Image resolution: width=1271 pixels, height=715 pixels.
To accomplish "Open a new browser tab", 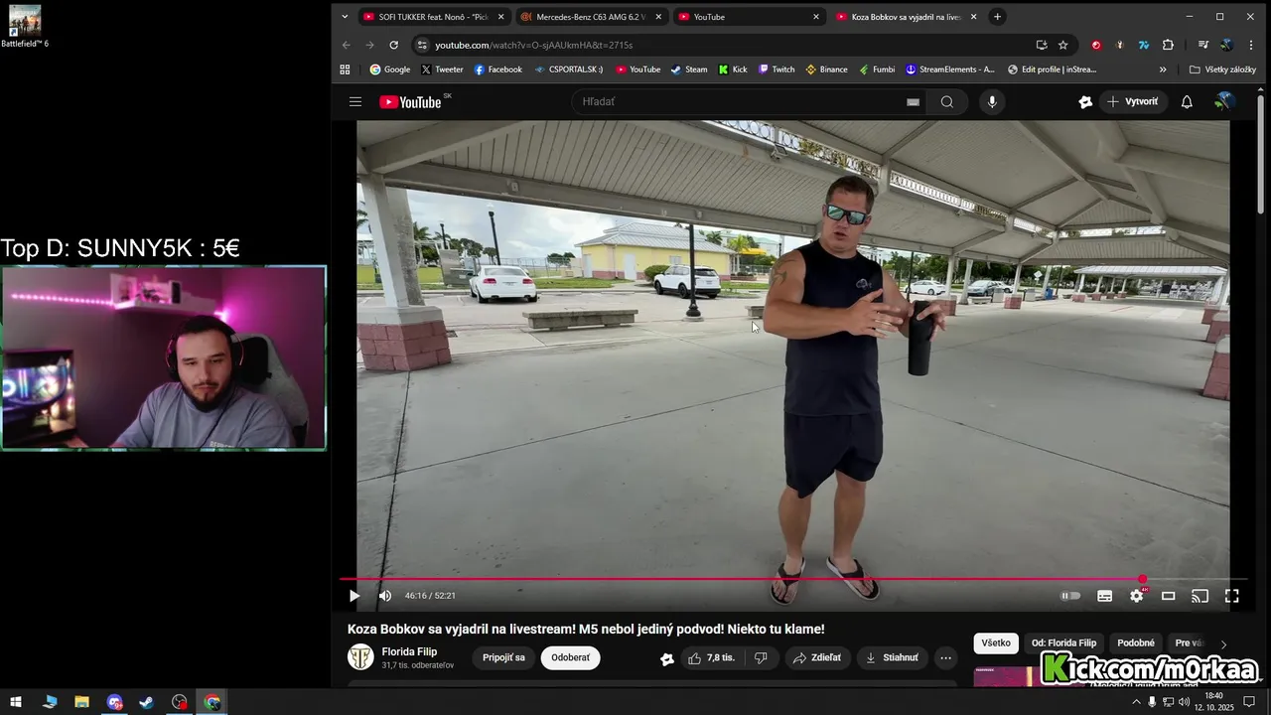I will point(997,16).
